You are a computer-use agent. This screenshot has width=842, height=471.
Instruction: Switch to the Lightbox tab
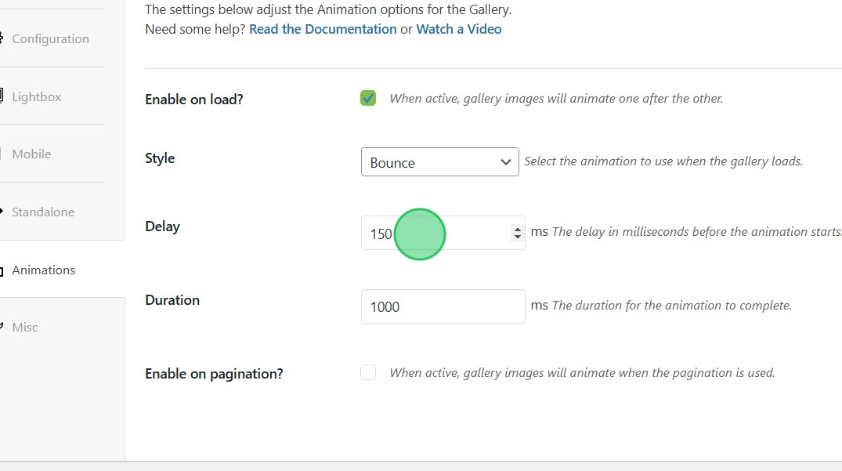tap(36, 97)
